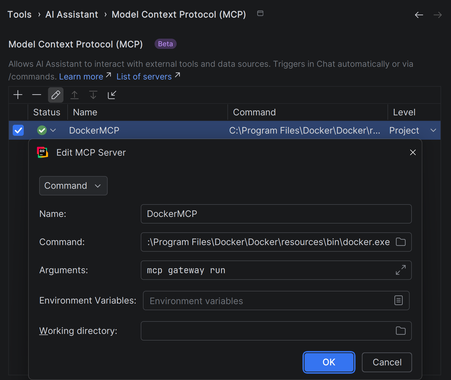
Task: Click the Beta badge
Action: pyautogui.click(x=165, y=44)
